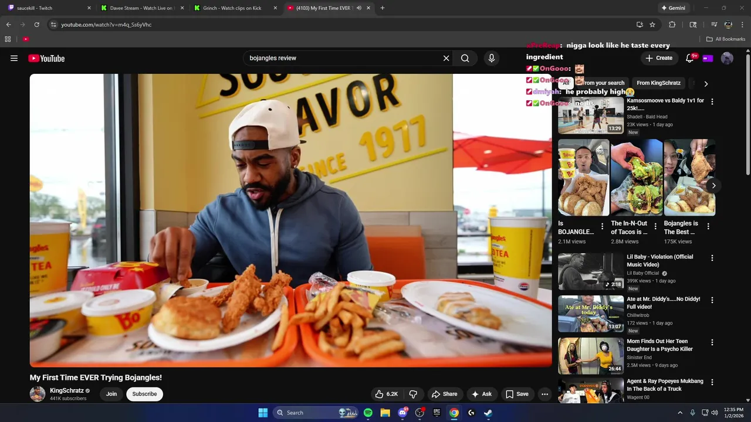Image resolution: width=751 pixels, height=422 pixels.
Task: Play the Kamsosmoove vs Baldy 1v1 thumbnail
Action: pos(591,115)
